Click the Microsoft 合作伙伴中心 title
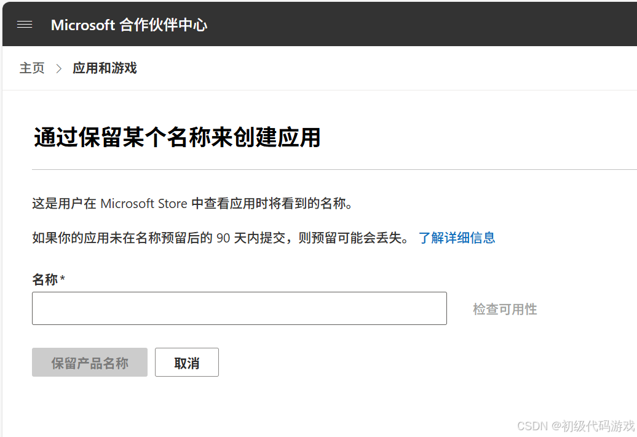Viewport: 637px width, 437px height. pyautogui.click(x=129, y=25)
